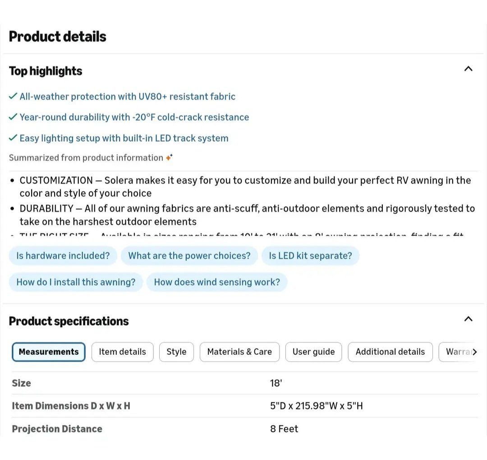Screen dimensions: 487x460
Task: Choose "How do I install this awning?"
Action: pyautogui.click(x=76, y=282)
